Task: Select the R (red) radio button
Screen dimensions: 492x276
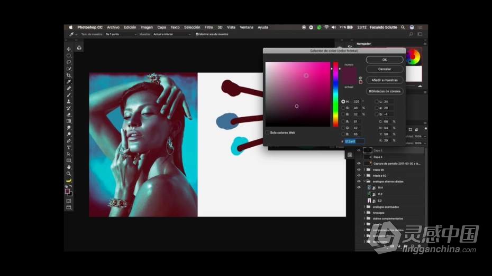Action: 343,121
